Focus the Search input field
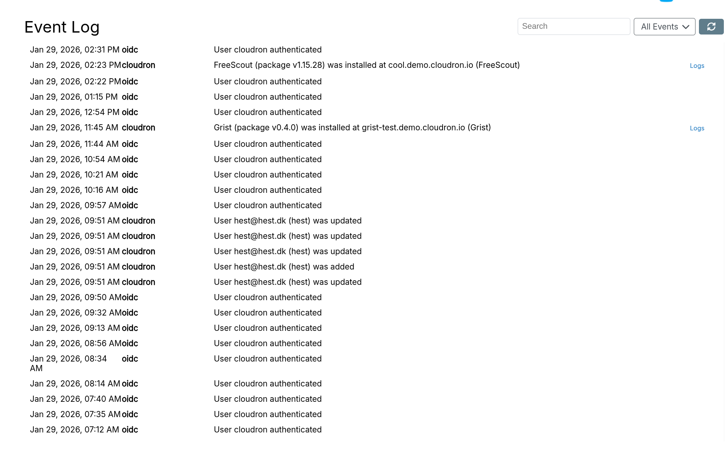Screen dimensions: 725x457 573,26
